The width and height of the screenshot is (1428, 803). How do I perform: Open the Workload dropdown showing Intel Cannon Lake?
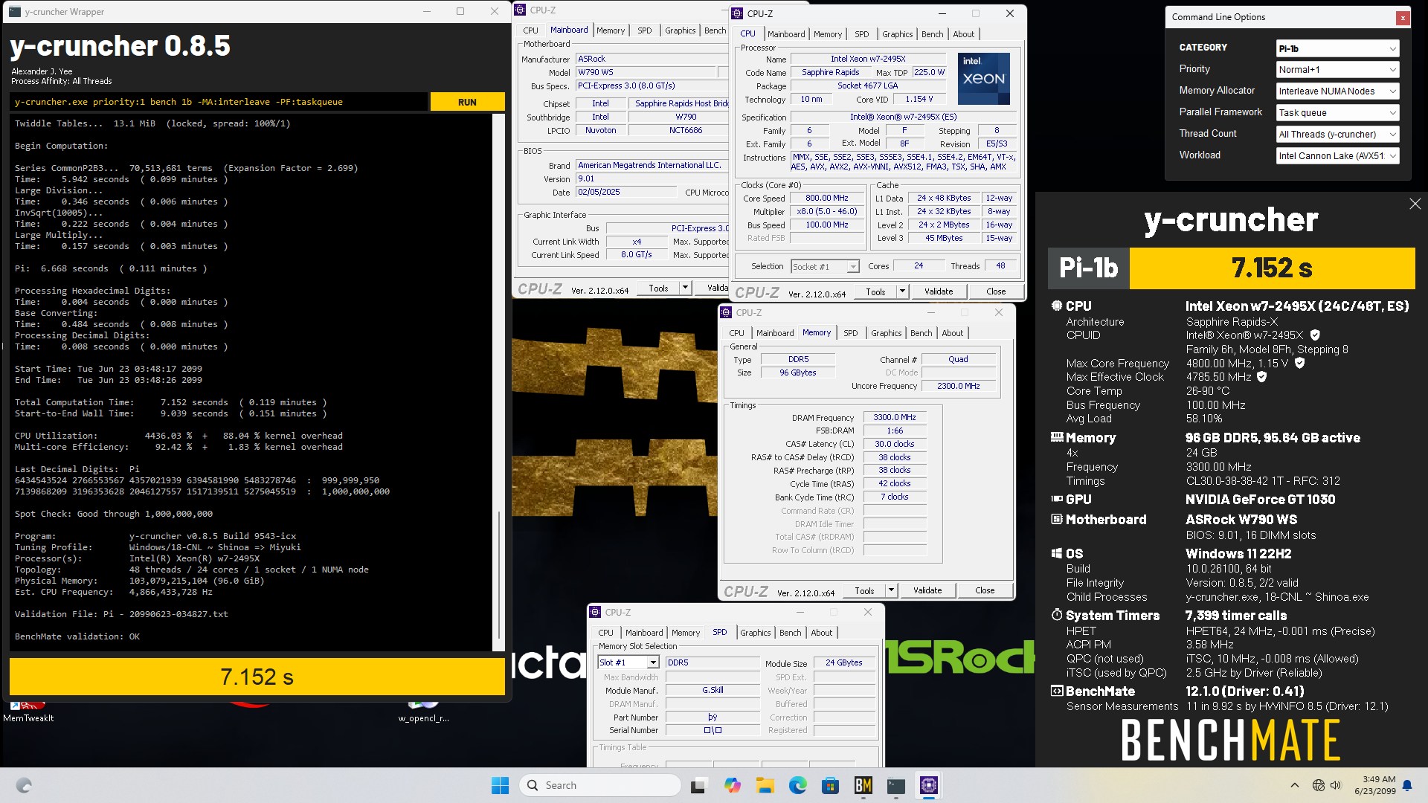(1337, 155)
